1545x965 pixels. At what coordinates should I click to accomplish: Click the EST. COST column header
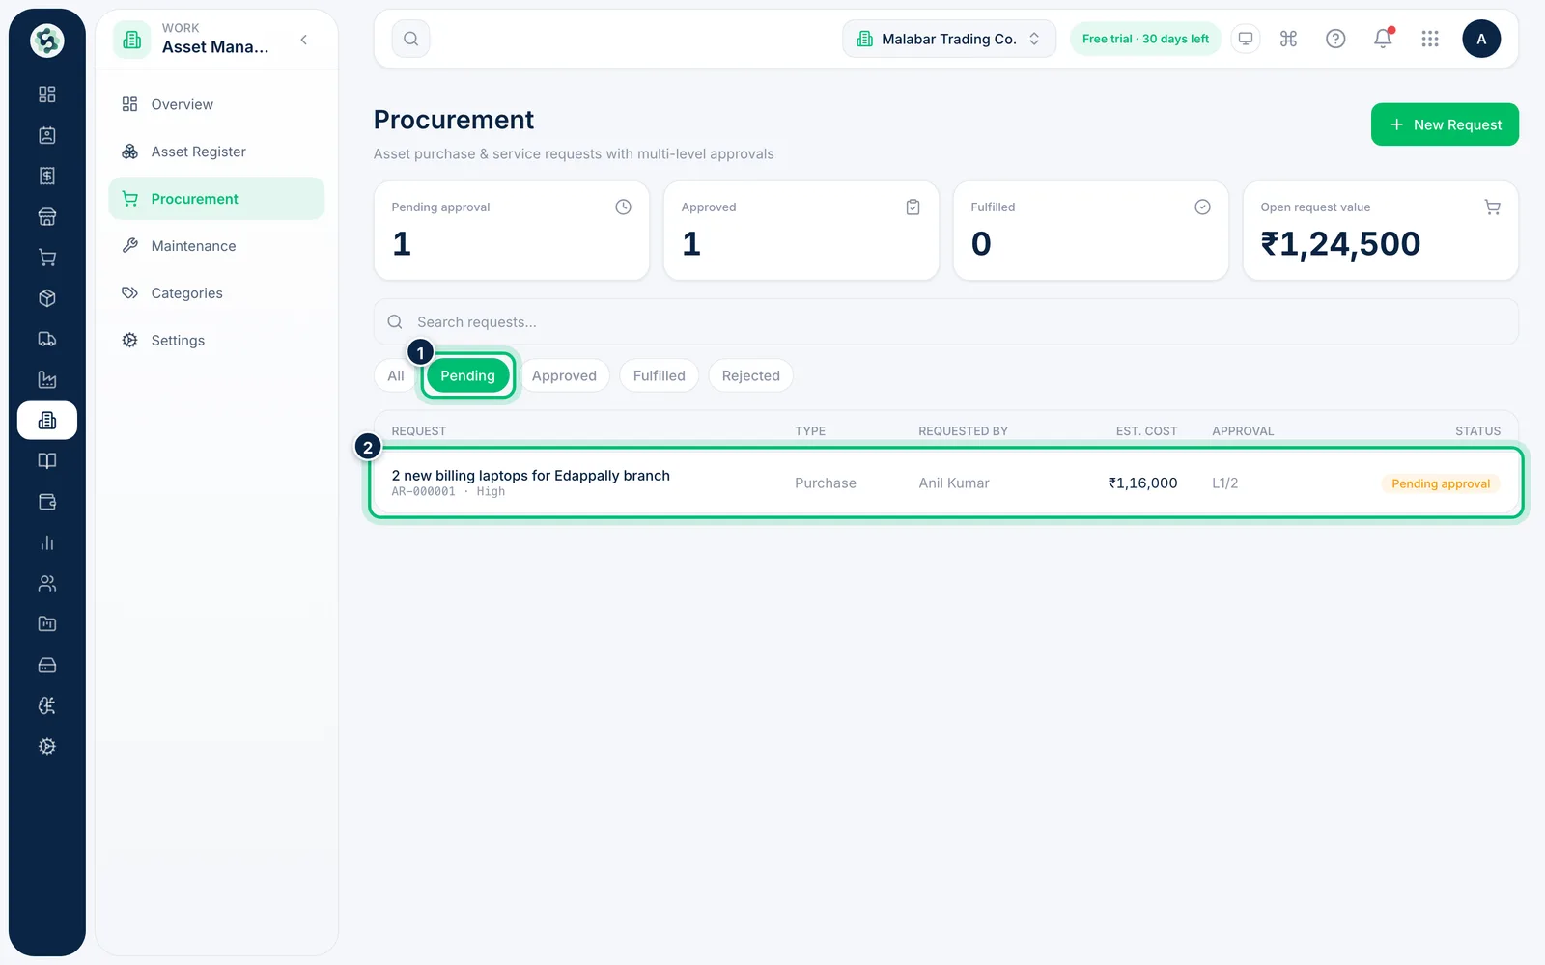(1146, 431)
